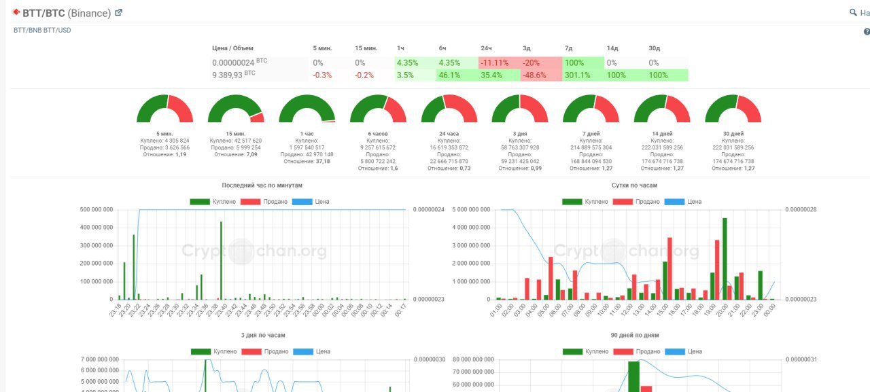Click the BTT/BTC (Binance) page title
The height and width of the screenshot is (392, 870).
tap(67, 13)
